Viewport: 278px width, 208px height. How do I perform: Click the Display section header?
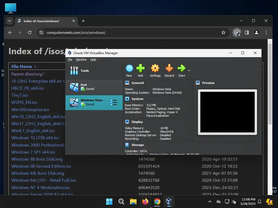tap(137, 122)
